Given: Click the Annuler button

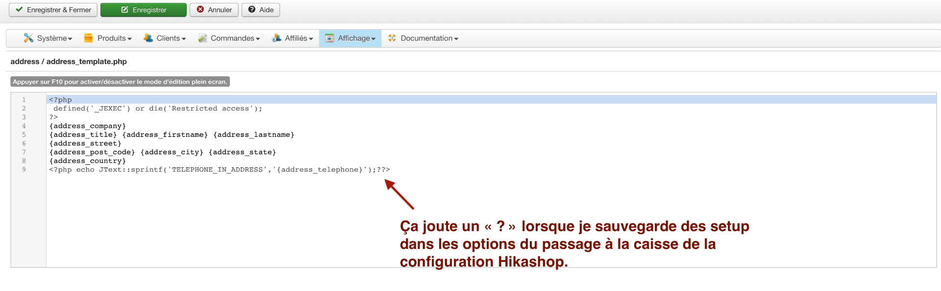Looking at the screenshot, I should 214,10.
